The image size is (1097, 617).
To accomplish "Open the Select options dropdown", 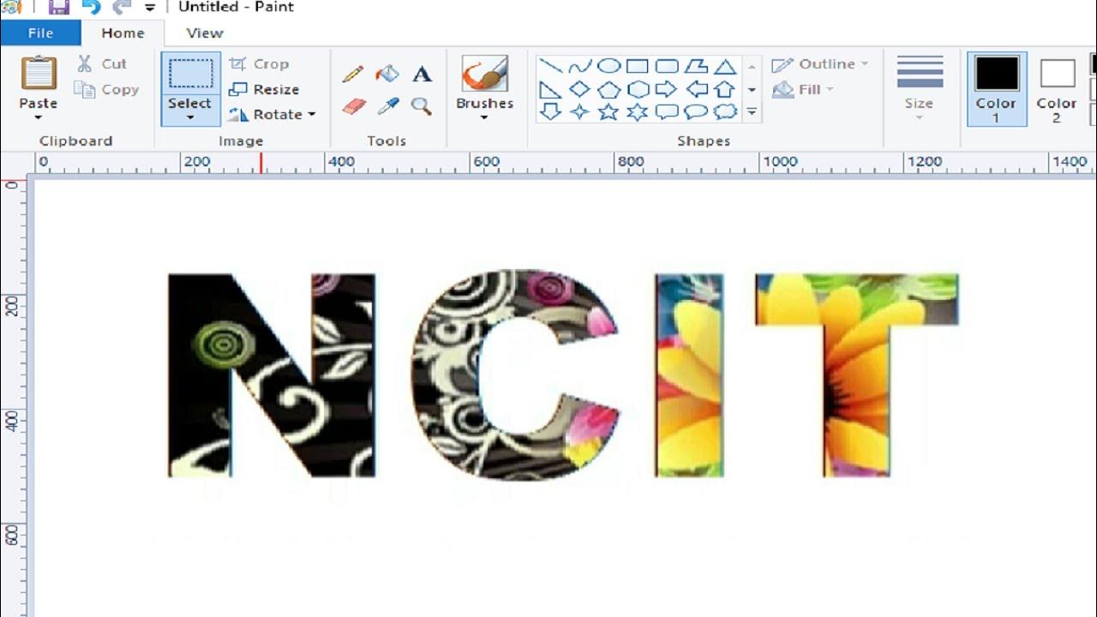I will pyautogui.click(x=190, y=117).
